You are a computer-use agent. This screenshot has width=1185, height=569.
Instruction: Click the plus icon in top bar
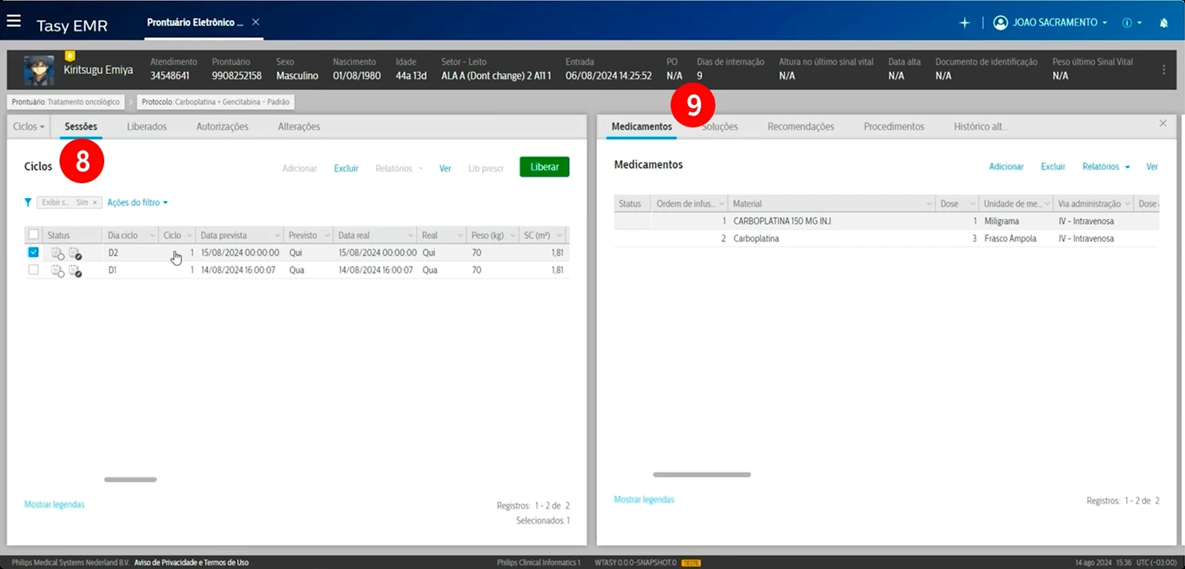click(x=965, y=23)
